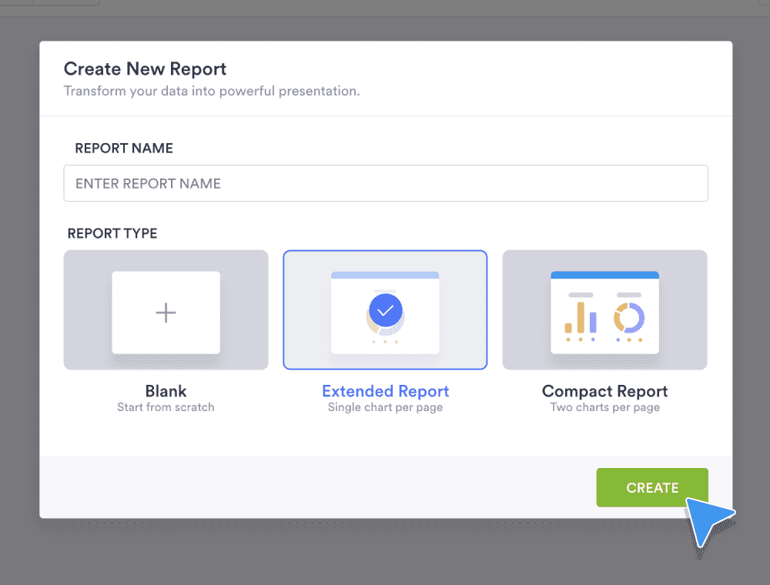This screenshot has height=585, width=770.
Task: Select the Blank report type label
Action: pos(166,391)
